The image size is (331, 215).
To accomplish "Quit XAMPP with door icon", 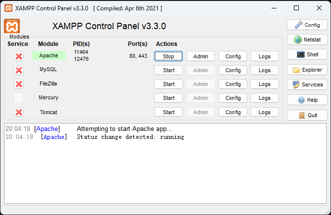I will pyautogui.click(x=307, y=115).
